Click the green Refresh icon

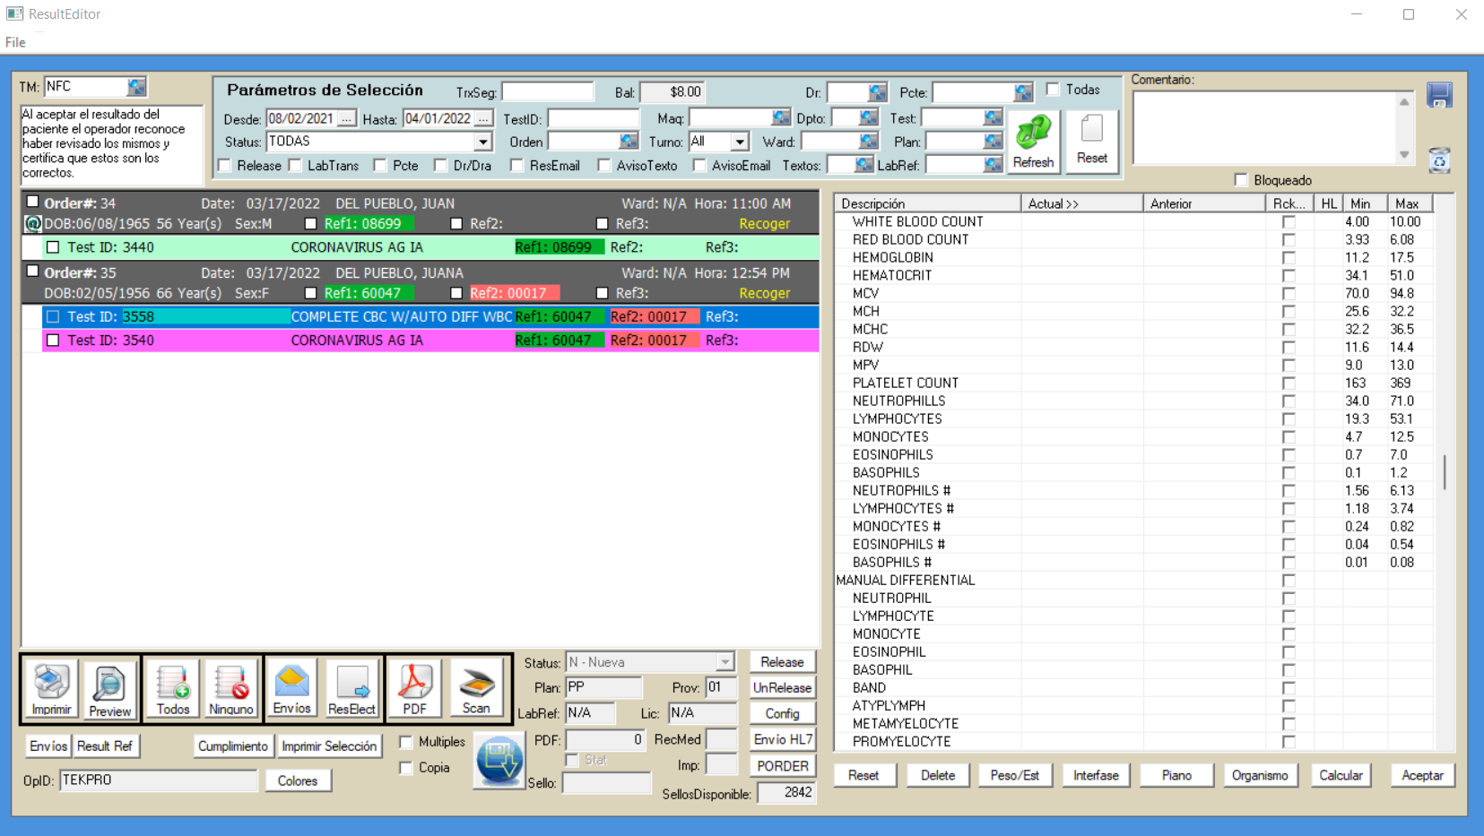click(1033, 141)
